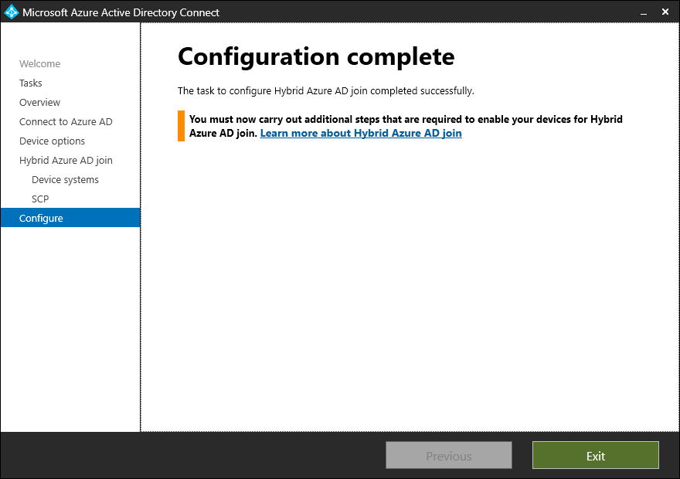Click the Exit button
The width and height of the screenshot is (680, 479).
tap(596, 455)
